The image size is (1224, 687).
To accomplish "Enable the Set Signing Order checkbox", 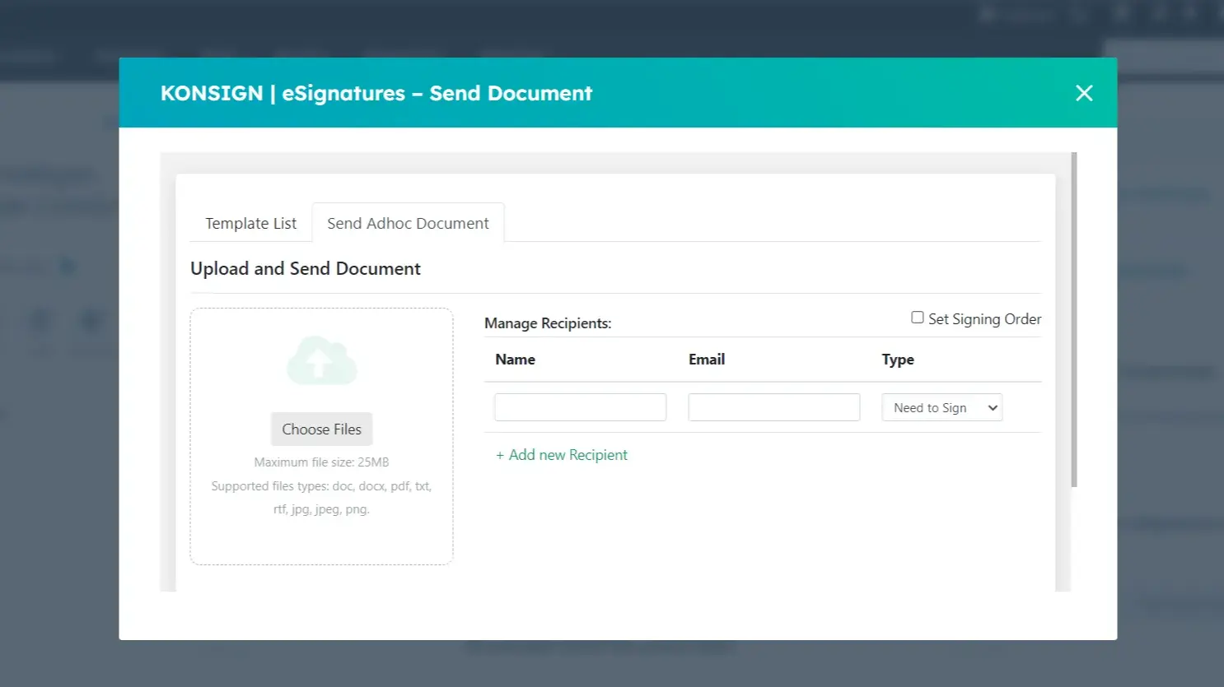I will (917, 318).
